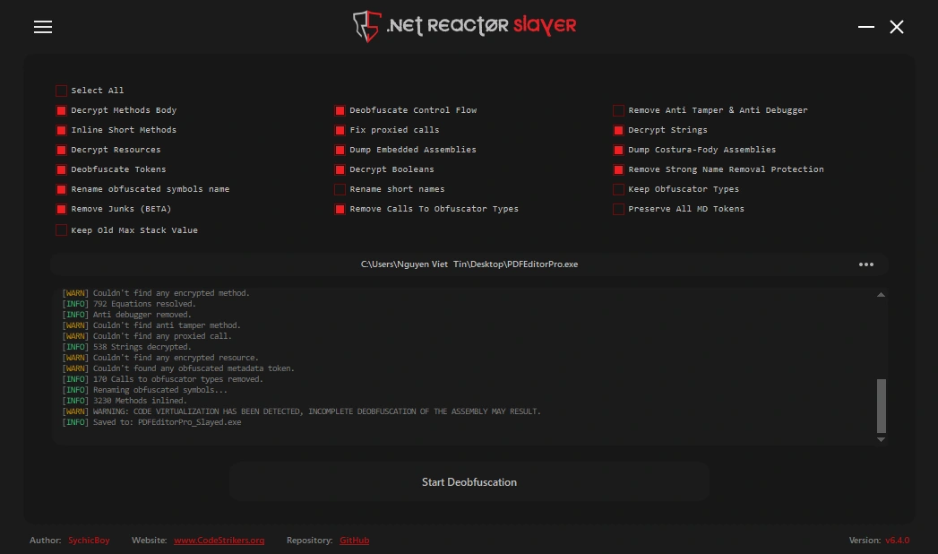Viewport: 938px width, 554px height.
Task: Minimize the Slayer window
Action: pos(865,27)
